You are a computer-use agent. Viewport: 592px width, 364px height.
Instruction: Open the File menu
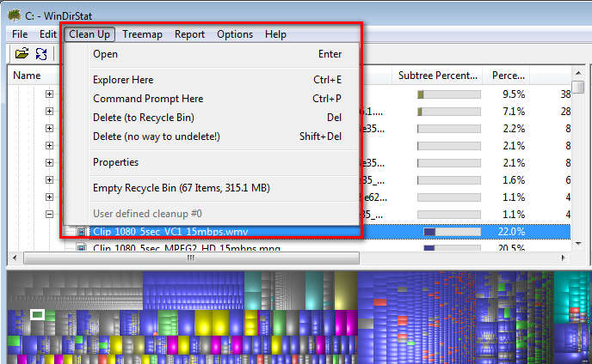click(x=20, y=34)
